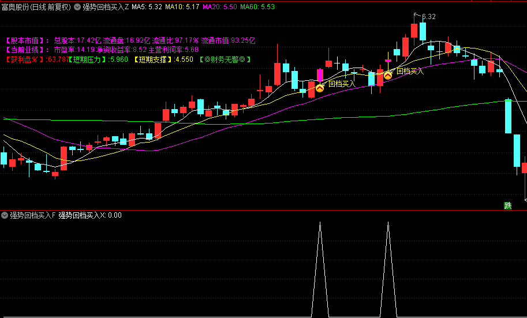Viewport: 527px width, 318px height.
Task: Click the 【短期压力】:5.960 readout
Action: click(x=98, y=59)
